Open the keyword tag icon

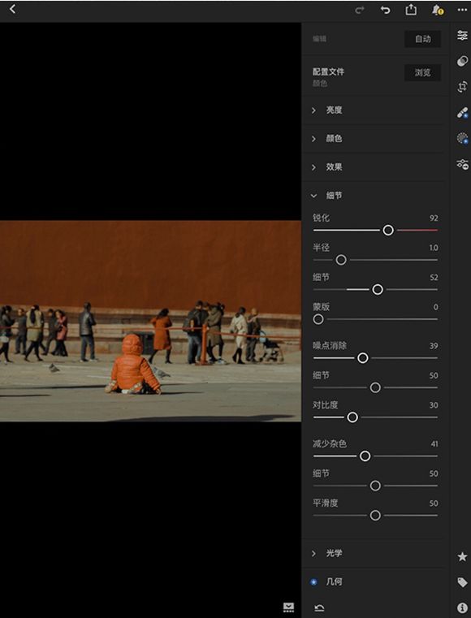point(462,582)
